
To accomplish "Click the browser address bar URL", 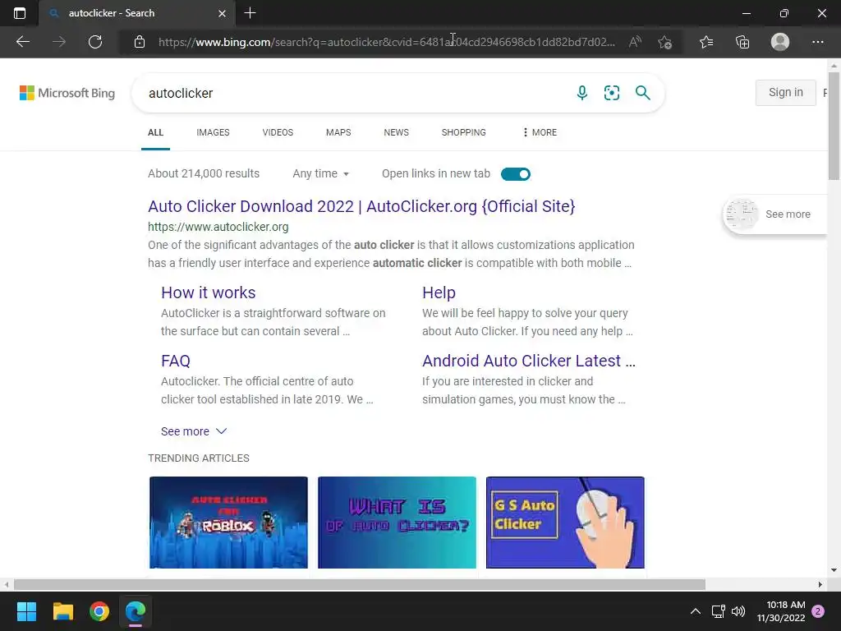I will (386, 42).
